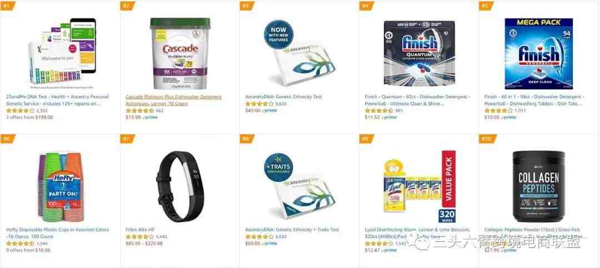This screenshot has width=600, height=268.
Task: Click the star rating under Cascade Platinum Plus
Action: [x=139, y=110]
